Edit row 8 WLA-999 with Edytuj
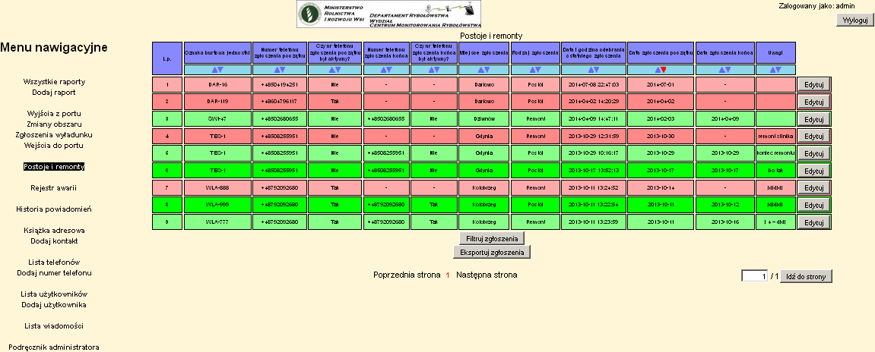 [x=814, y=205]
